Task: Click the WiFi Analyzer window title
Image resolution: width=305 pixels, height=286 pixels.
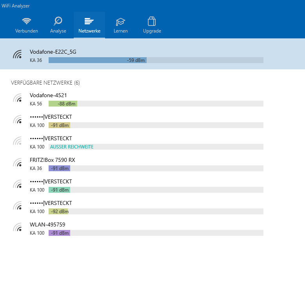Action: tap(16, 6)
